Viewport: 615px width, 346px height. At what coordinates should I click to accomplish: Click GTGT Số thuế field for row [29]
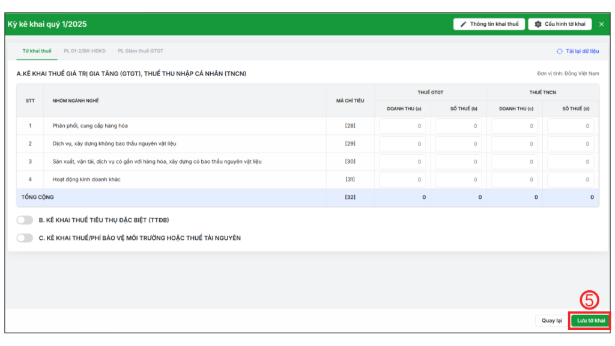coord(458,144)
